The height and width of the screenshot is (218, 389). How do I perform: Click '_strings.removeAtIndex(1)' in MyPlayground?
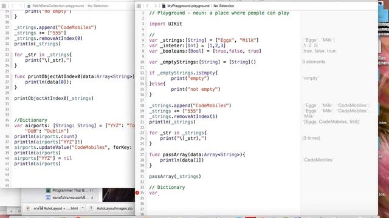point(184,116)
